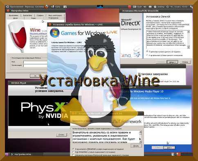Open the Система menu
The height and width of the screenshot is (161, 198).
tap(40, 7)
